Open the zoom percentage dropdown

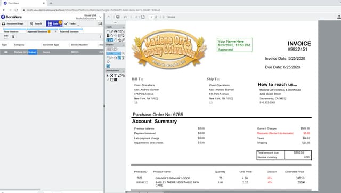(113, 53)
